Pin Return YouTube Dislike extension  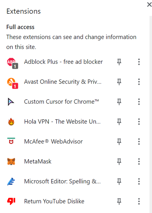click(119, 201)
